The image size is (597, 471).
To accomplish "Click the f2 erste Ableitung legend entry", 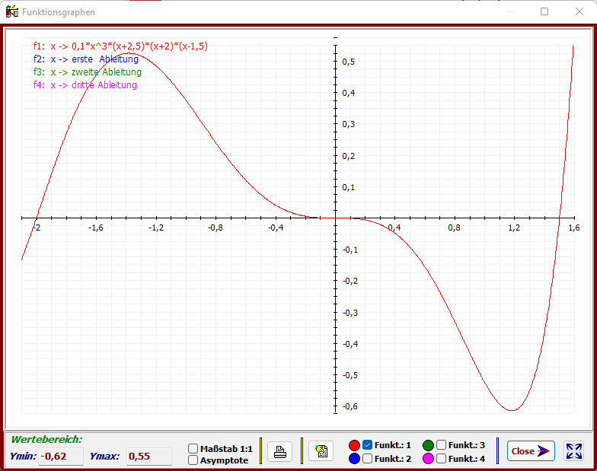I will point(86,59).
